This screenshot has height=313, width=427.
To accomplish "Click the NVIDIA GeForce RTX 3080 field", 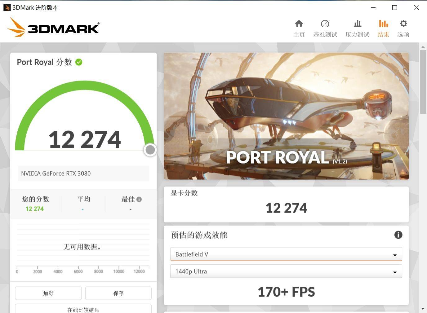I will [x=83, y=174].
